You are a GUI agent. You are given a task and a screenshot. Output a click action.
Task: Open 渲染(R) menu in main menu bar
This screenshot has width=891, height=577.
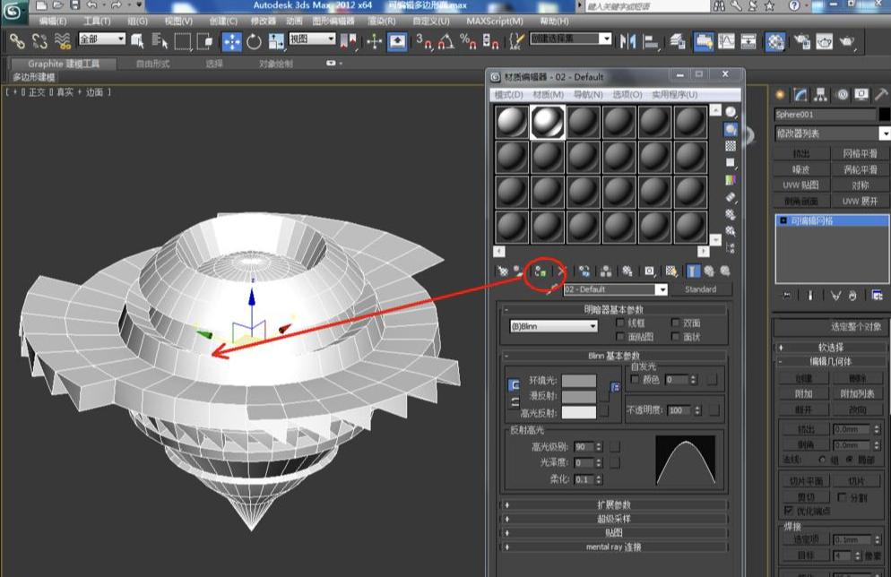(x=381, y=21)
